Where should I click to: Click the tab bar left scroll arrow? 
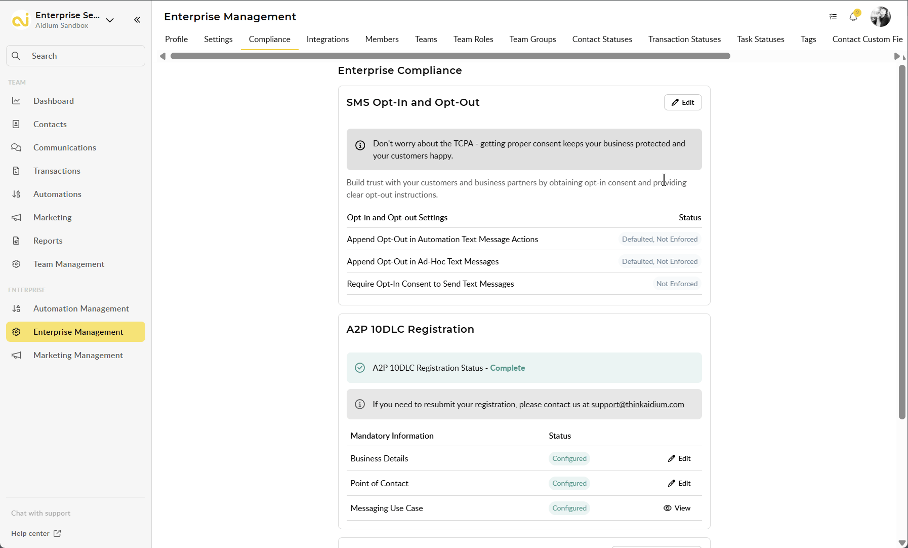tap(162, 56)
